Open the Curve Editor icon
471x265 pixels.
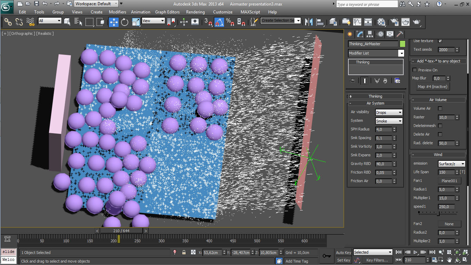point(357,22)
